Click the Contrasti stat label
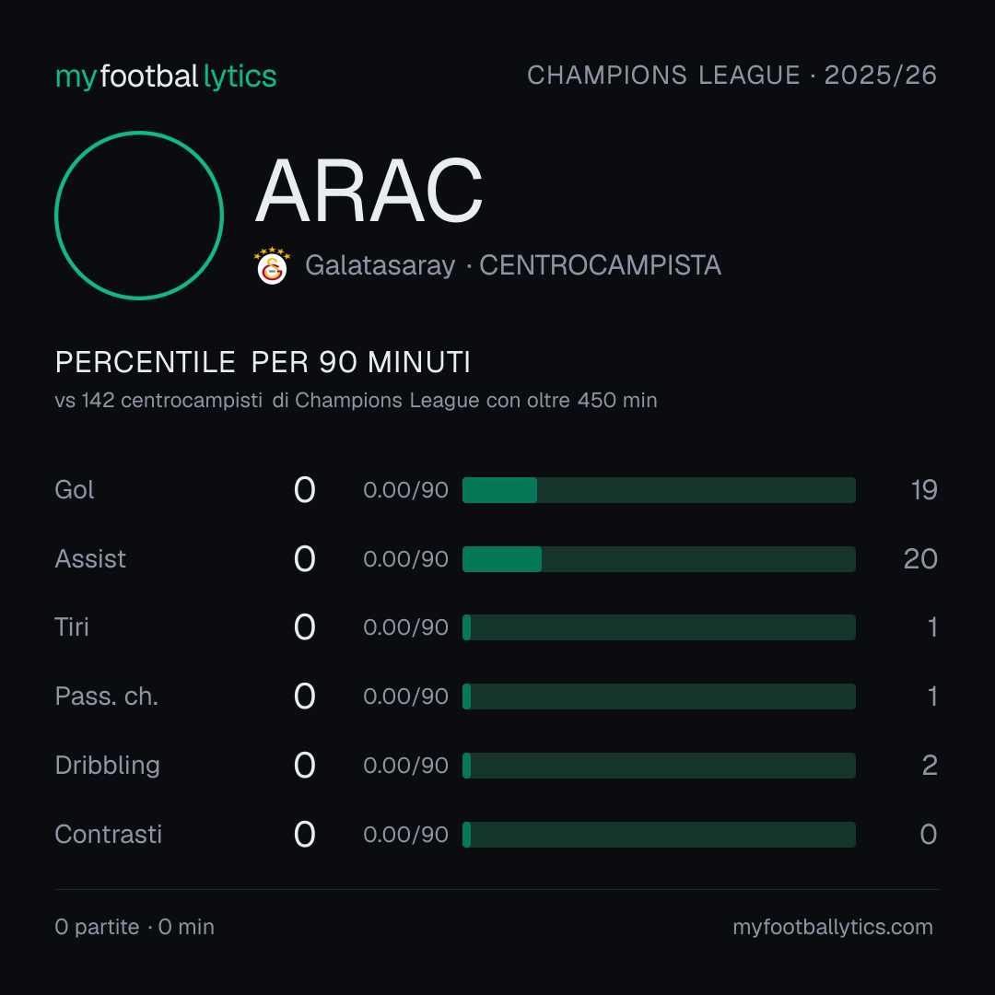Viewport: 995px width, 995px height. pos(109,835)
